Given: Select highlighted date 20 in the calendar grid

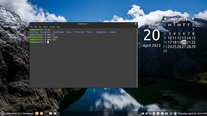Looking at the screenshot, I should click(x=184, y=42).
